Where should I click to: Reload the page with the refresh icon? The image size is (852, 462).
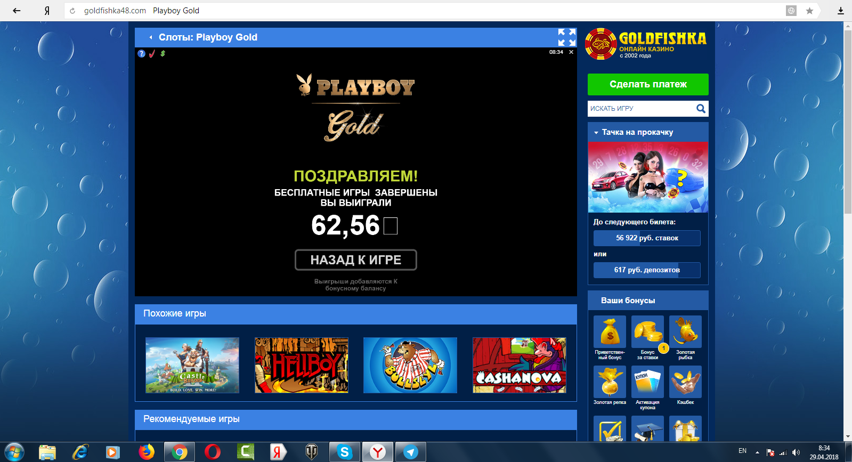coord(72,11)
